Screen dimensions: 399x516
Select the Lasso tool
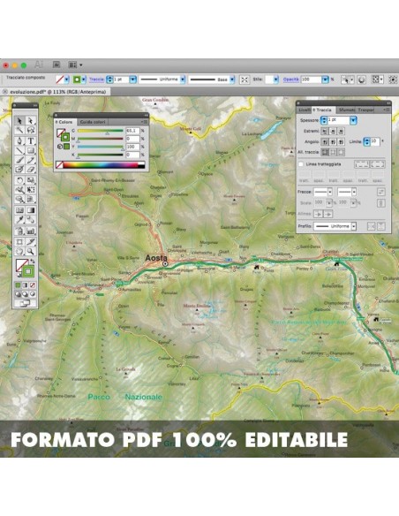31,130
